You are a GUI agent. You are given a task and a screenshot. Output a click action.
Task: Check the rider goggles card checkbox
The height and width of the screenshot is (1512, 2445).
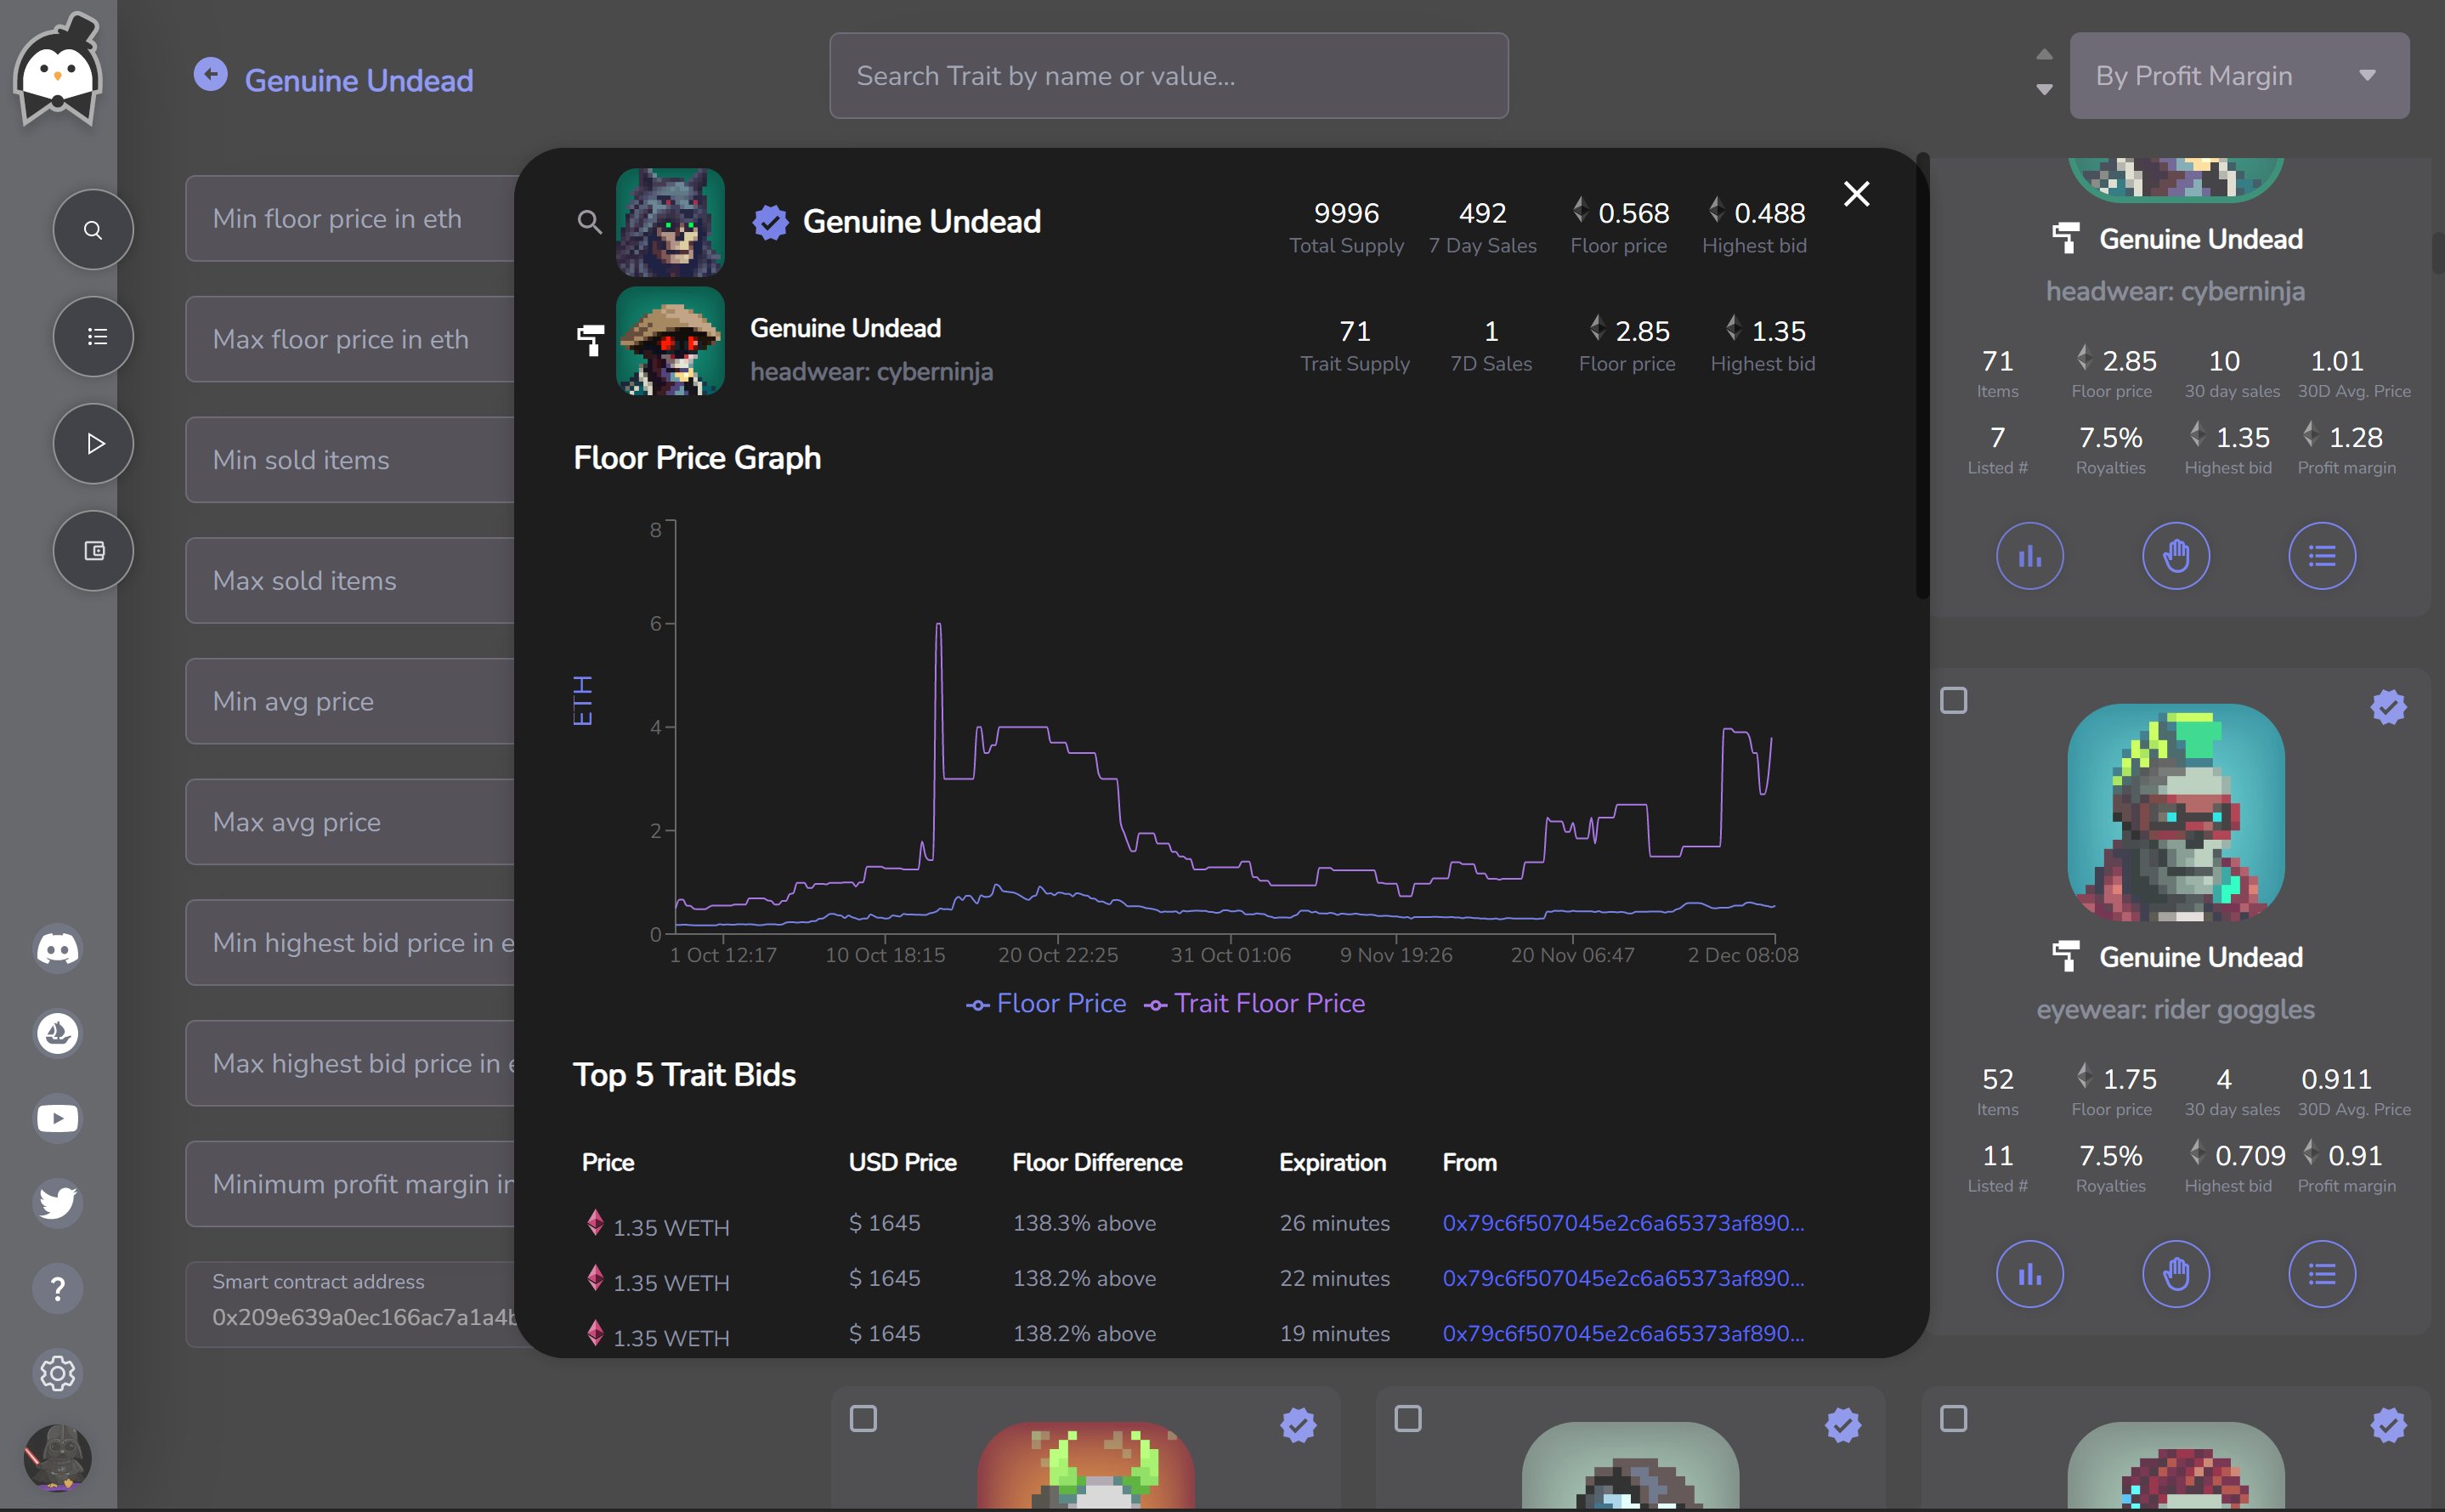click(x=1953, y=701)
